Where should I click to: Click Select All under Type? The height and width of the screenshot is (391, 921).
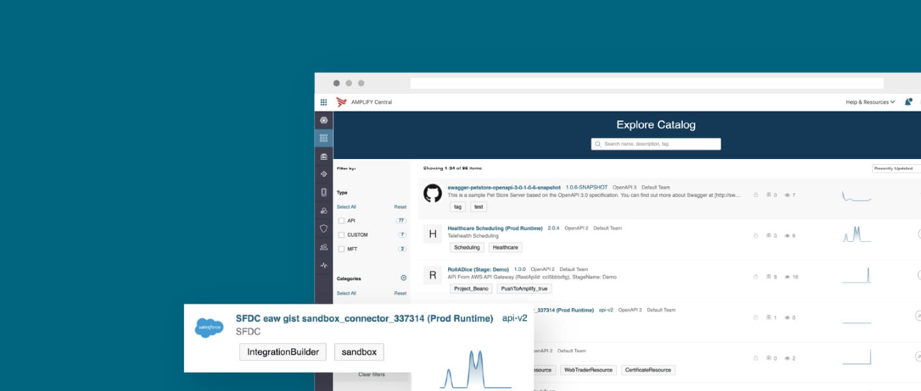coord(346,207)
